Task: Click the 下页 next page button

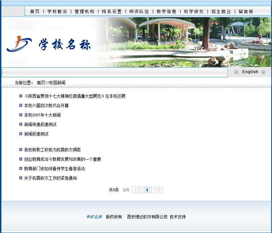Action: coord(157,190)
